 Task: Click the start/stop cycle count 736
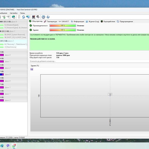point(58,58)
